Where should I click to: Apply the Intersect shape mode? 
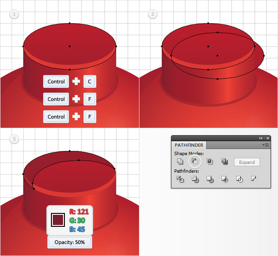[x=210, y=162]
